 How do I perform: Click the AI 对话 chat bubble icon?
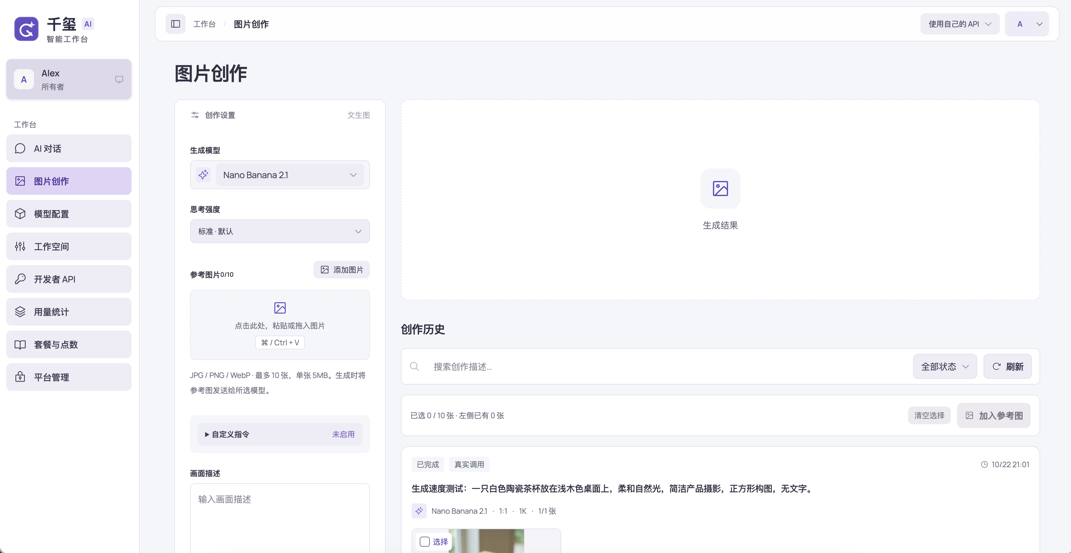tap(20, 149)
